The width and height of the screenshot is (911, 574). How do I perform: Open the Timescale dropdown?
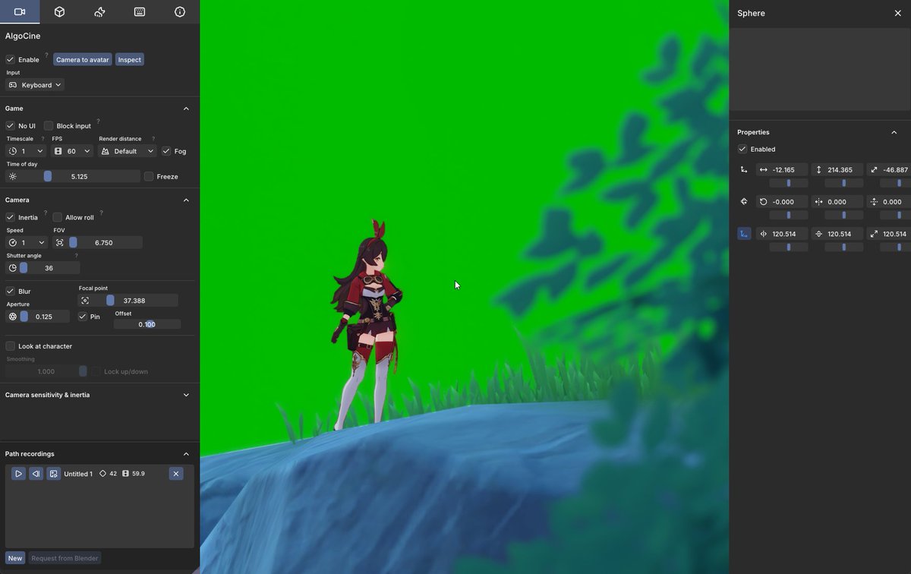tap(27, 151)
